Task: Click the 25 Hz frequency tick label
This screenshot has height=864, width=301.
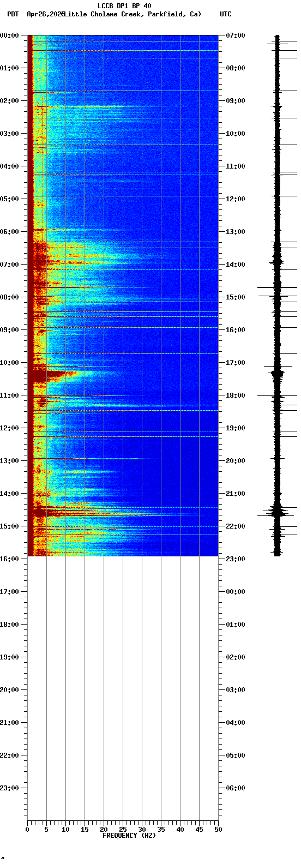Action: click(123, 830)
